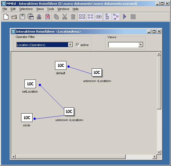This screenshot has width=171, height=166.
Task: Open the Views menu
Action: [x=40, y=9]
